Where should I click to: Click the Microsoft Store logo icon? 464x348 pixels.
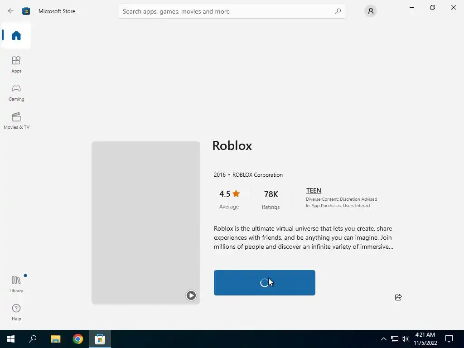pyautogui.click(x=26, y=11)
